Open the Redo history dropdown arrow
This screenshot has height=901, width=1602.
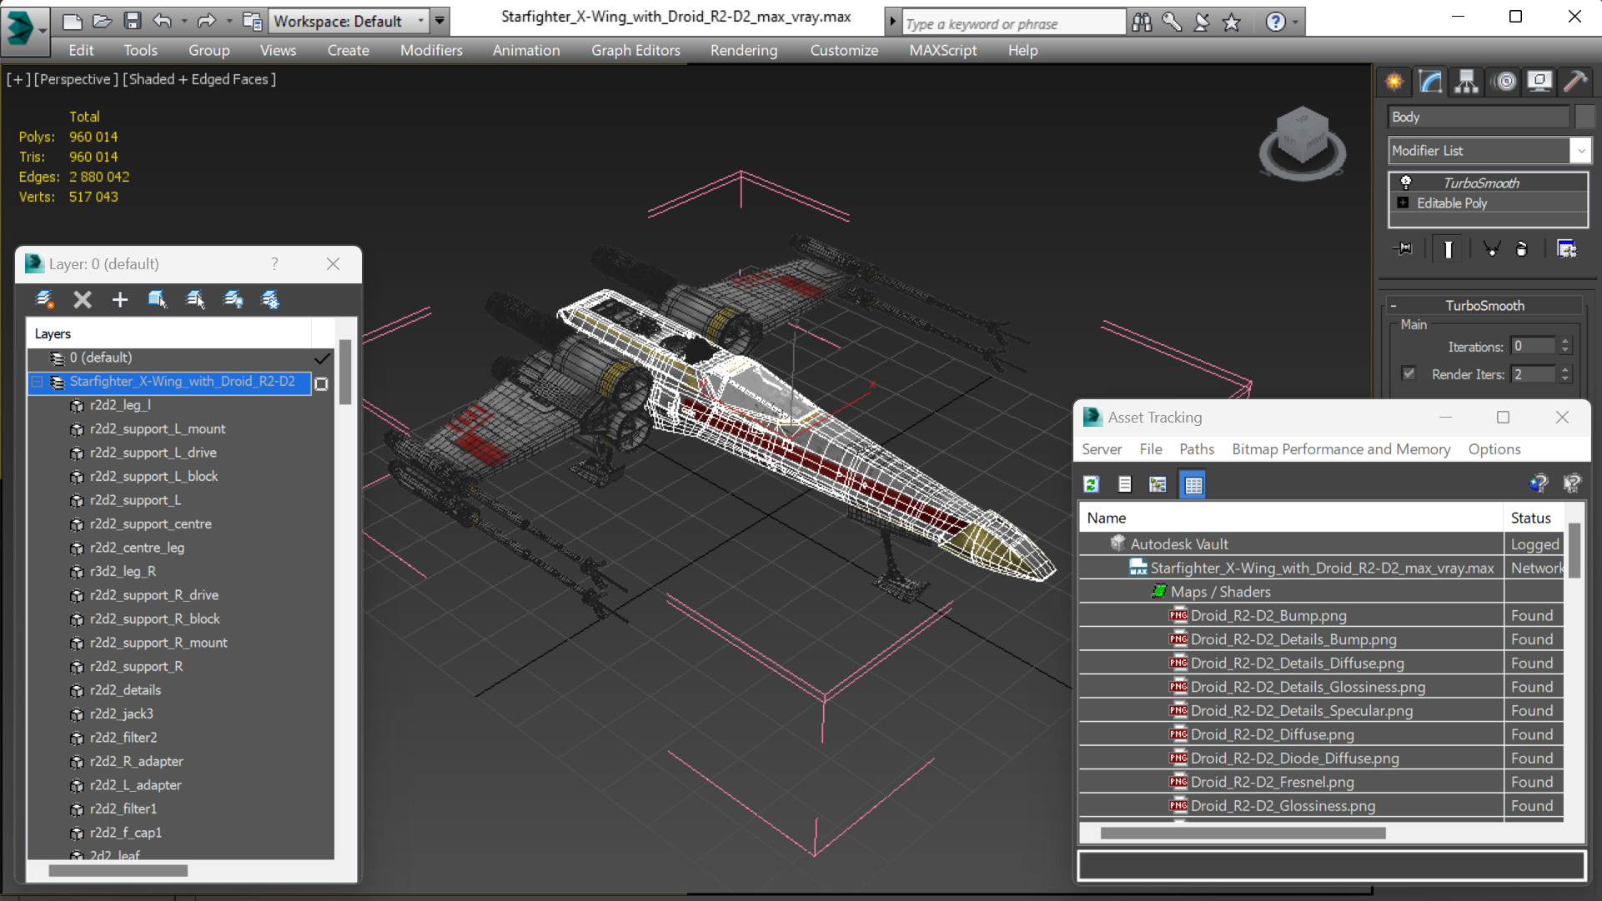pos(228,22)
